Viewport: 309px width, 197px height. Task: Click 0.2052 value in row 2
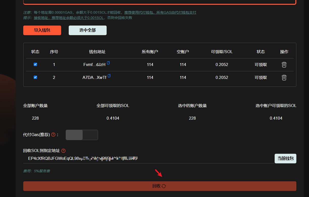pos(222,78)
